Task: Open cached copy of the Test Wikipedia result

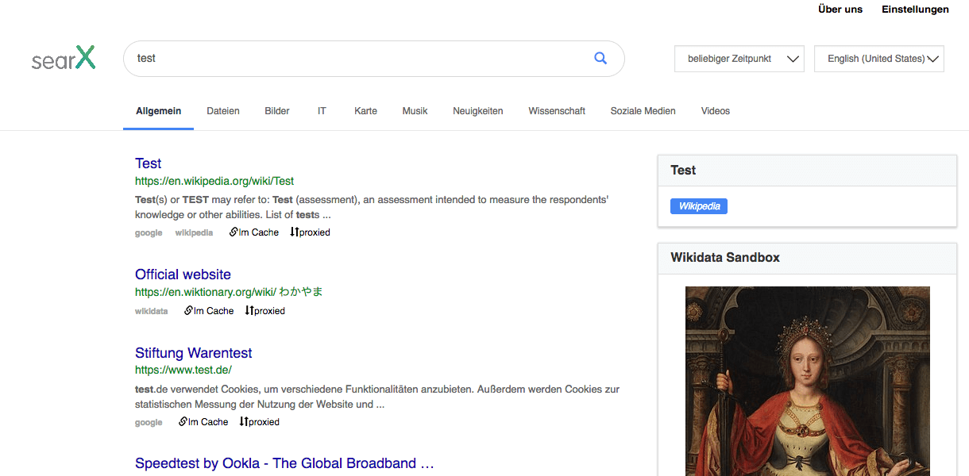Action: [253, 232]
